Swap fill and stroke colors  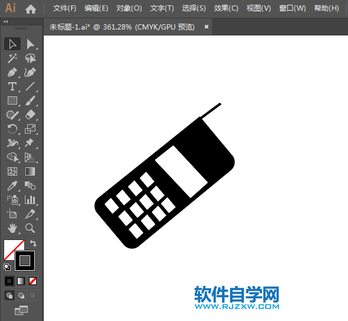click(33, 244)
